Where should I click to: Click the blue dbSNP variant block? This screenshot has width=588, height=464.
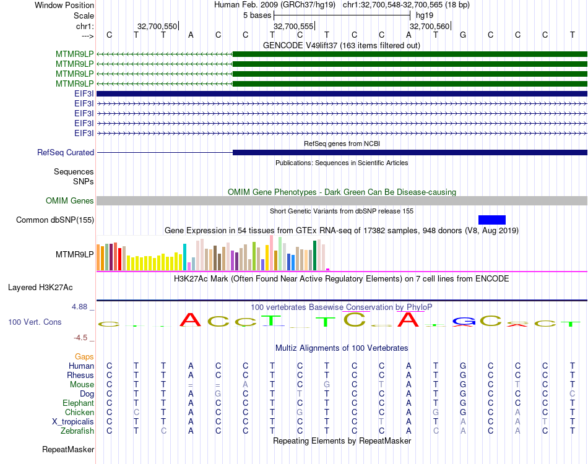[x=492, y=220]
